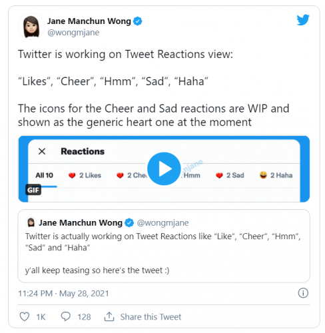Play the GIF with blue play button
This screenshot has height=333, width=325.
164,168
